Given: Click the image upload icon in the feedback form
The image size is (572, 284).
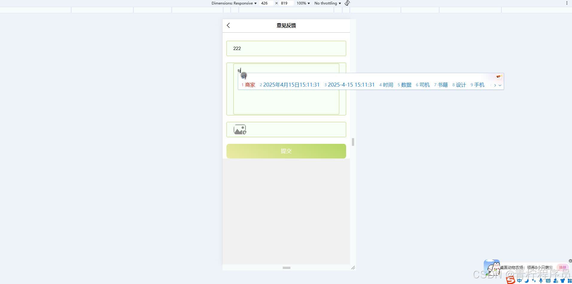Looking at the screenshot, I should 239,129.
